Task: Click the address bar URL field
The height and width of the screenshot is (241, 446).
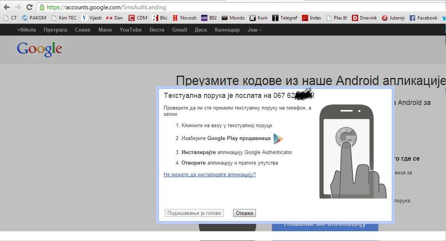Action: pos(240,8)
